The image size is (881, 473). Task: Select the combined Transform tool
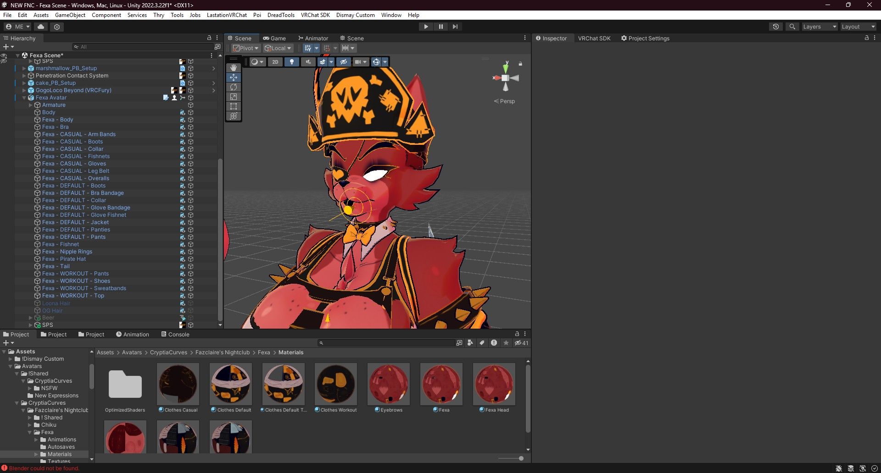click(x=234, y=116)
